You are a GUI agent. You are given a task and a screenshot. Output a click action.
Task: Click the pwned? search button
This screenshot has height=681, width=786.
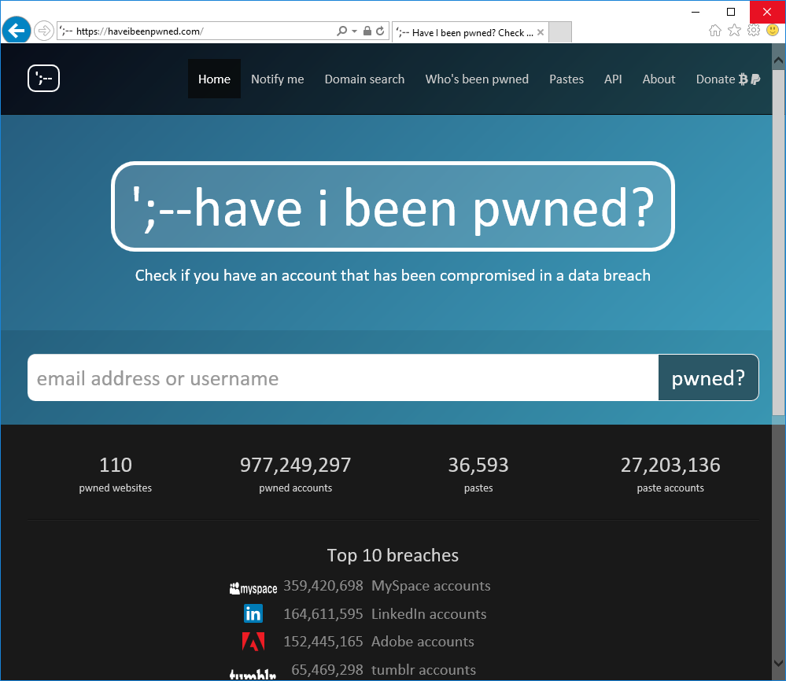point(708,377)
